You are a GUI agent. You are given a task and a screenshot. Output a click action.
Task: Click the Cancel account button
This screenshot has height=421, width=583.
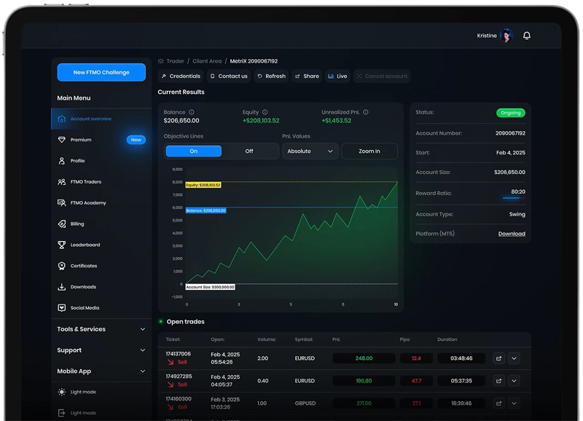tap(382, 76)
